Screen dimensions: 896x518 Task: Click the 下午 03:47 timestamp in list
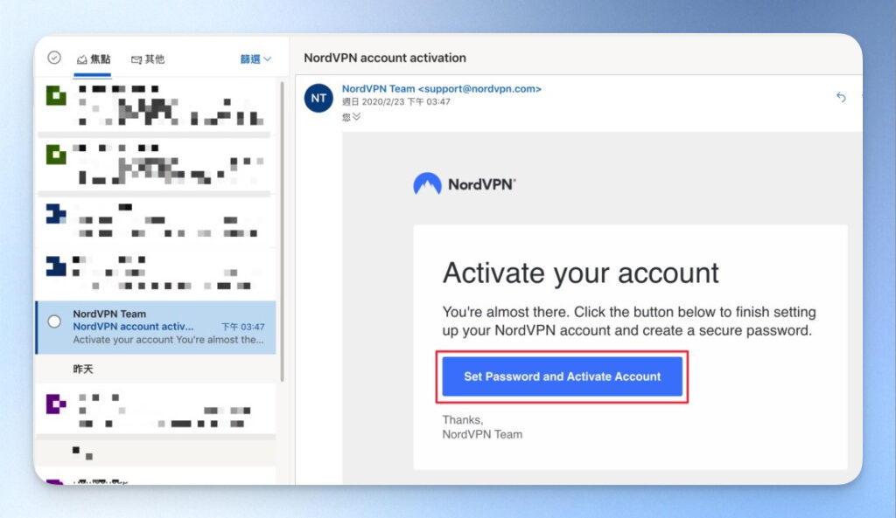click(x=243, y=327)
